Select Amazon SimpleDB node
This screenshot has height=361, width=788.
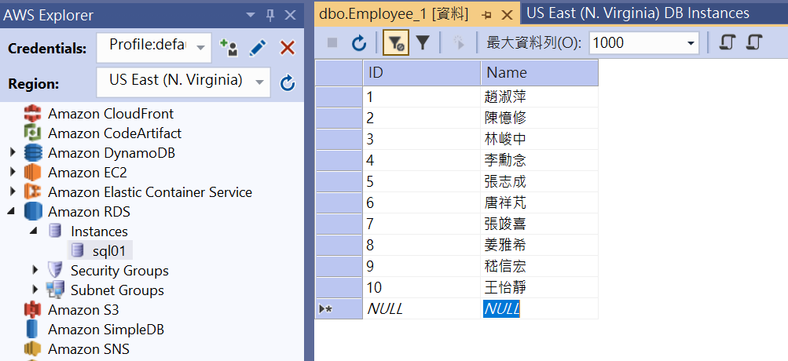[105, 330]
